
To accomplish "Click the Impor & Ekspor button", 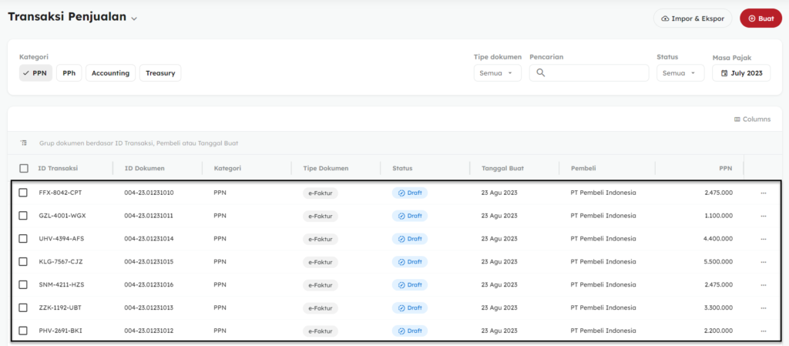I will click(693, 18).
